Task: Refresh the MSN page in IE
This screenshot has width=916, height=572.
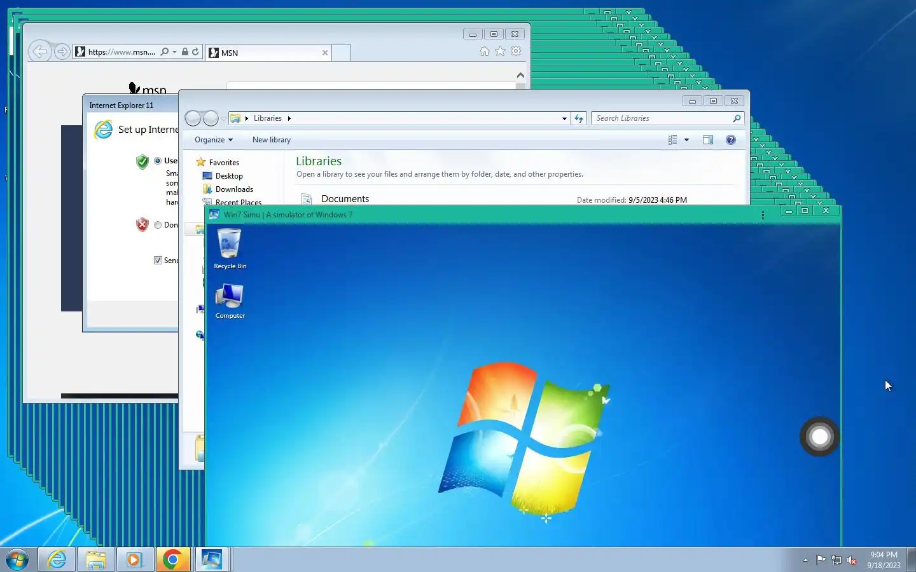Action: pyautogui.click(x=195, y=52)
